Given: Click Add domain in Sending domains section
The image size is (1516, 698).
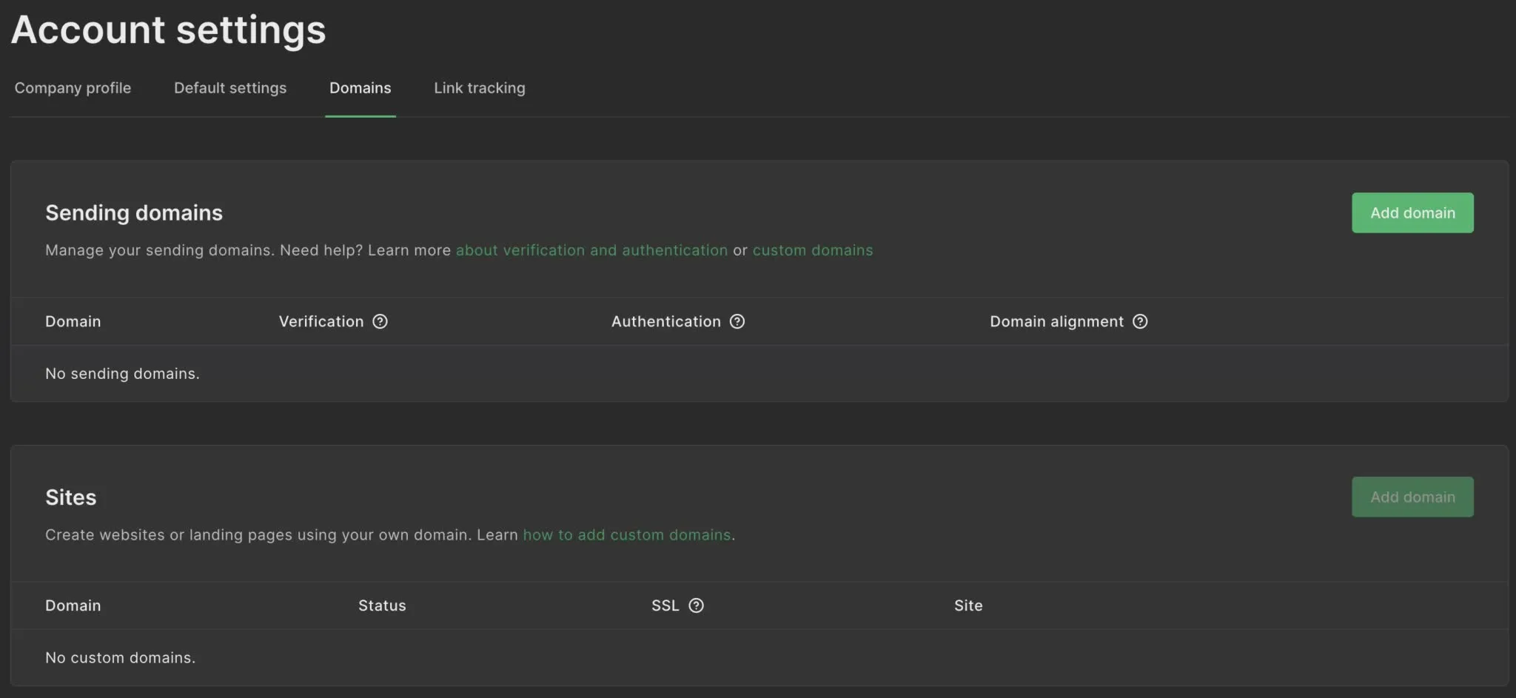Looking at the screenshot, I should point(1412,213).
